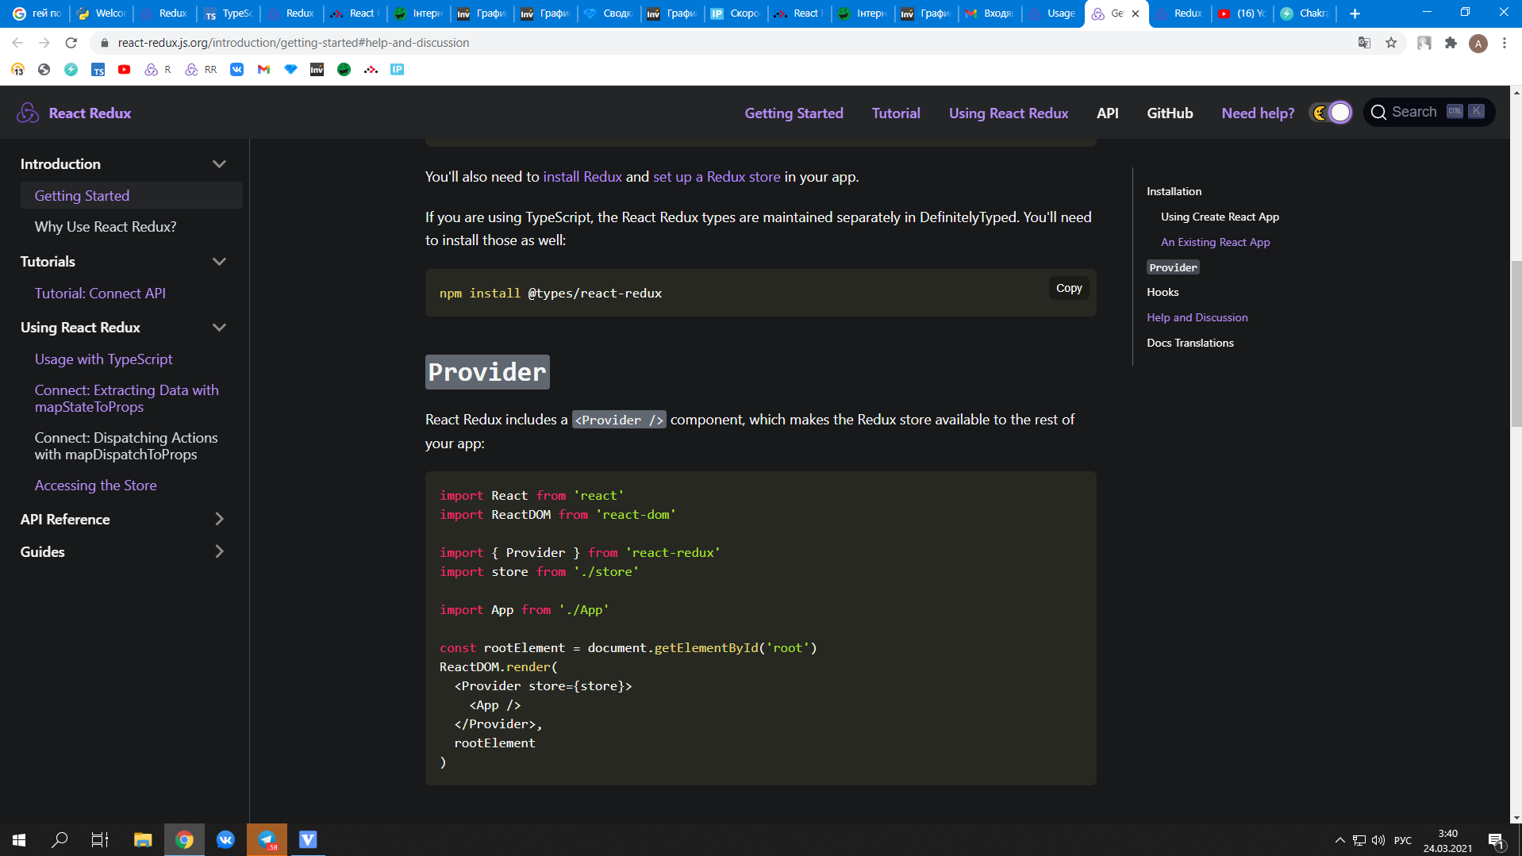Open the Gmail bookmark icon
The width and height of the screenshot is (1522, 856).
pos(264,70)
